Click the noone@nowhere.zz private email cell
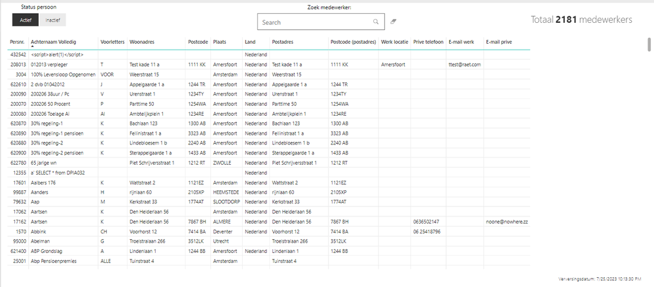This screenshot has height=287, width=654. click(507, 222)
